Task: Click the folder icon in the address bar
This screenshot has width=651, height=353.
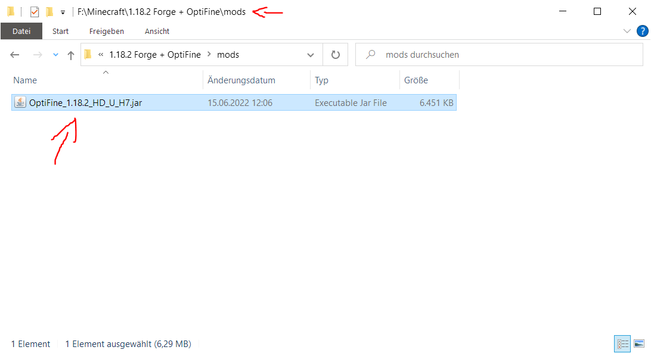Action: tap(88, 54)
